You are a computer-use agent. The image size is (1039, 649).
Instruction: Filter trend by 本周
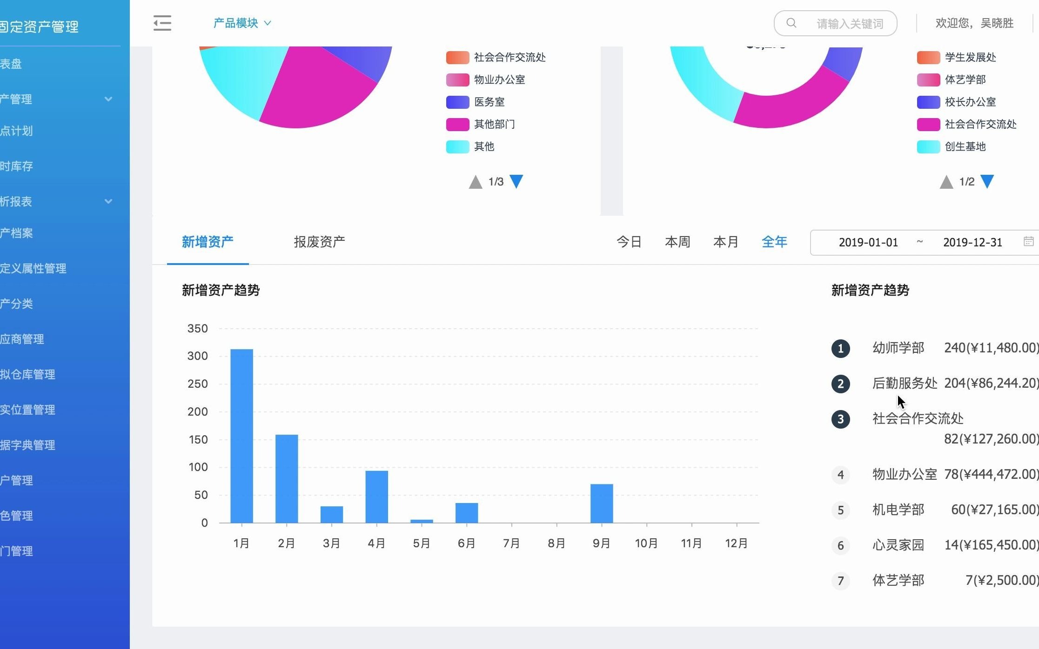pyautogui.click(x=677, y=242)
